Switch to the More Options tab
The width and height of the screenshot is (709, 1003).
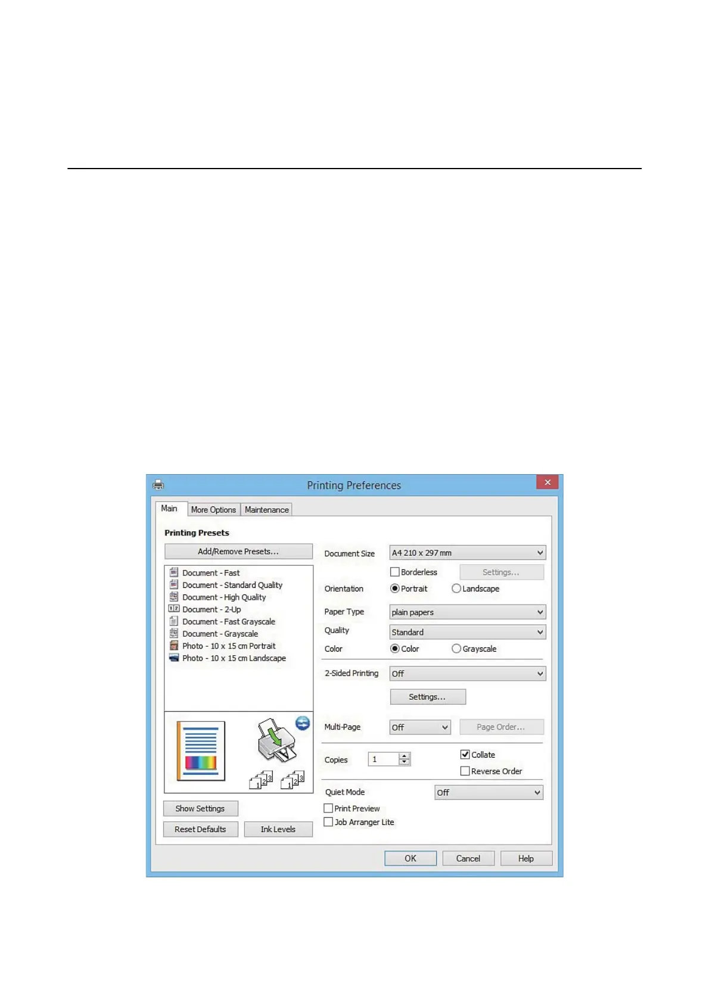[x=213, y=510]
